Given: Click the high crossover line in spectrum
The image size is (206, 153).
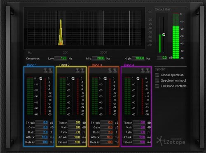Looking at the screenshot, I should [129, 28].
